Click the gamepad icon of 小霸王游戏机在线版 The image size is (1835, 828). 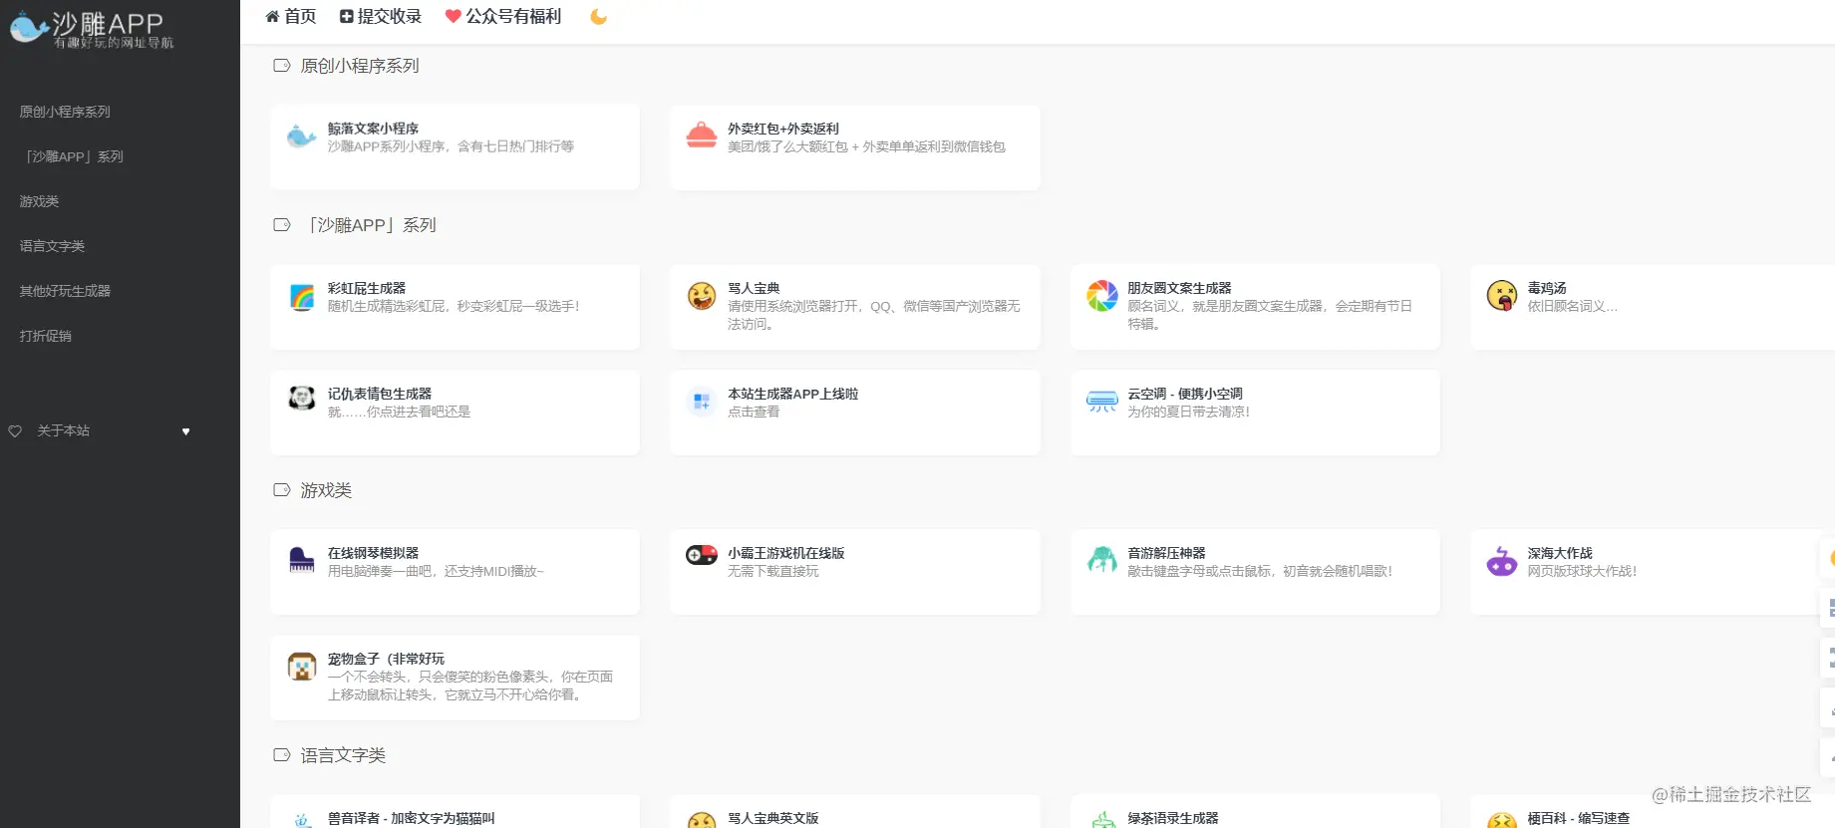tap(702, 555)
